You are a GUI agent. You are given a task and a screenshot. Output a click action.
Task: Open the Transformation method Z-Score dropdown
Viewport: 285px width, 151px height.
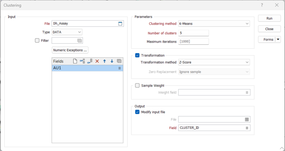(x=214, y=62)
